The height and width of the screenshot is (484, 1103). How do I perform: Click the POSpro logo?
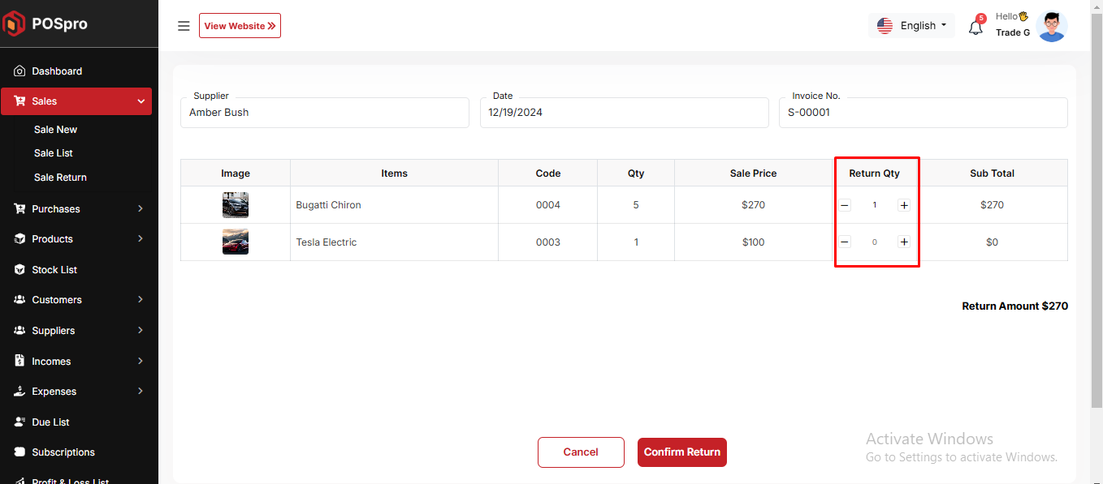point(47,24)
